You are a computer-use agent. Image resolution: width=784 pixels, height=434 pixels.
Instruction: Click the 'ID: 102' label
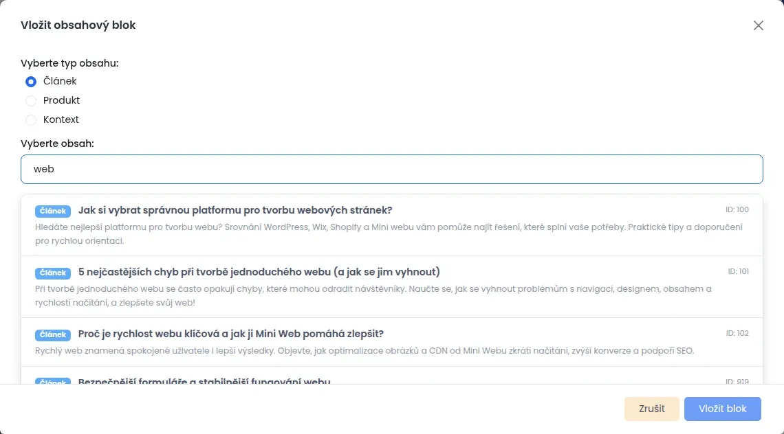tap(737, 334)
